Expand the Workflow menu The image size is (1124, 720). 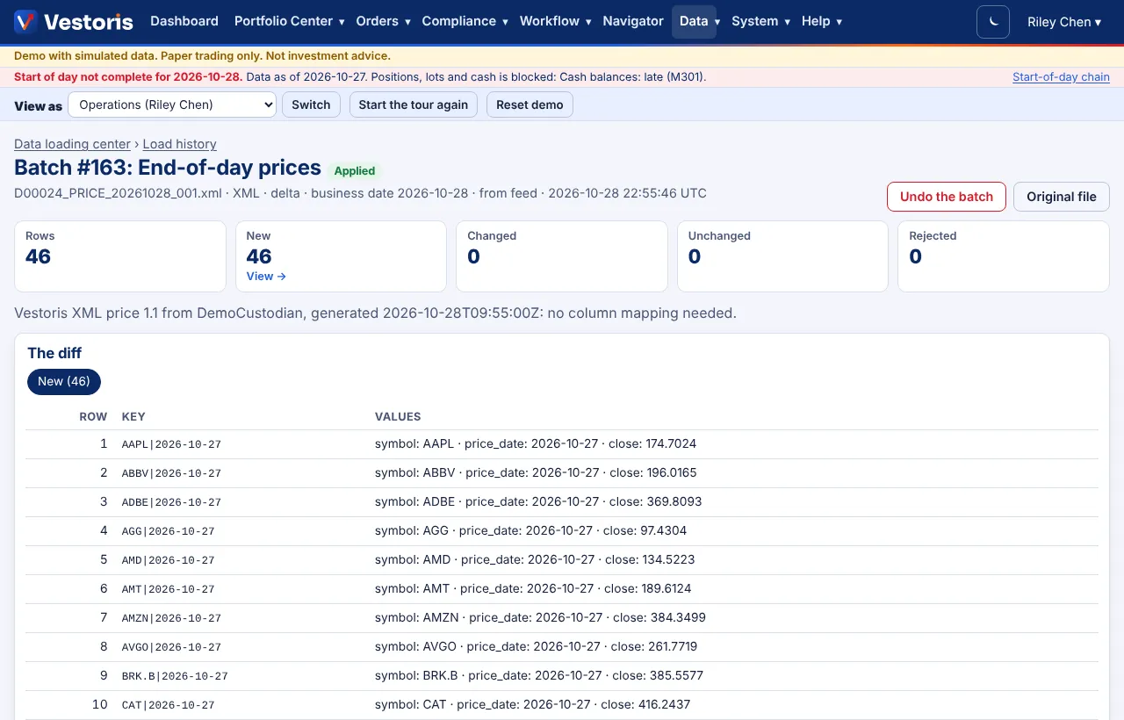[x=555, y=21]
